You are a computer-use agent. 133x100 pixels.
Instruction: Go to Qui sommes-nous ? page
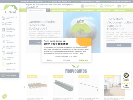point(104,10)
